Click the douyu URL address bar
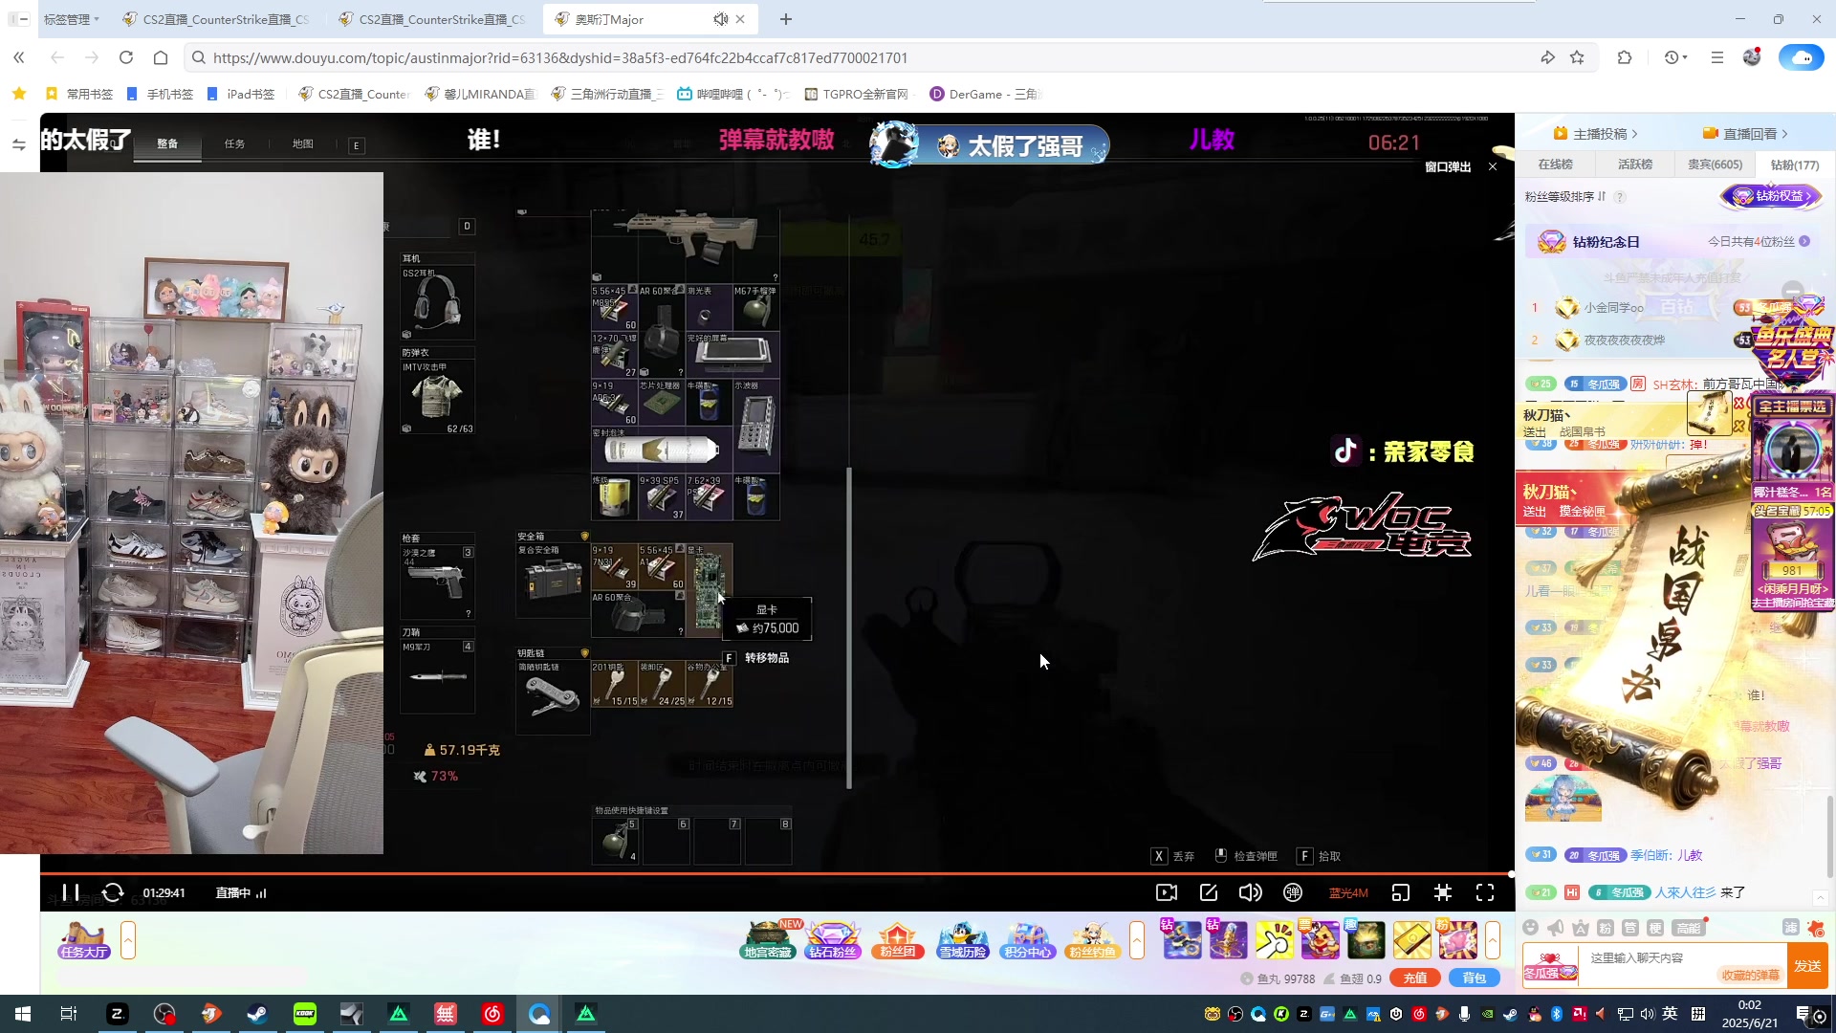 point(861,57)
